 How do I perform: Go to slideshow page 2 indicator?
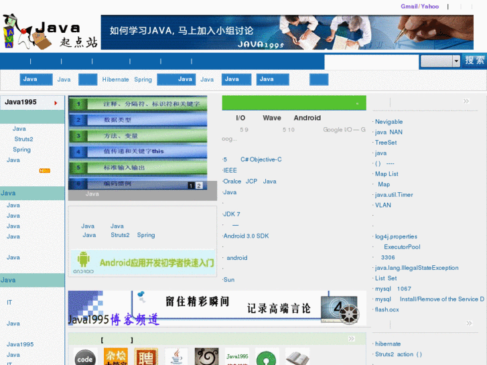(199, 186)
